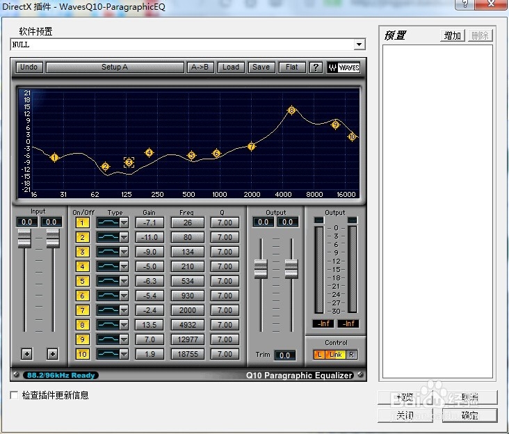Click the Save button

tap(261, 67)
